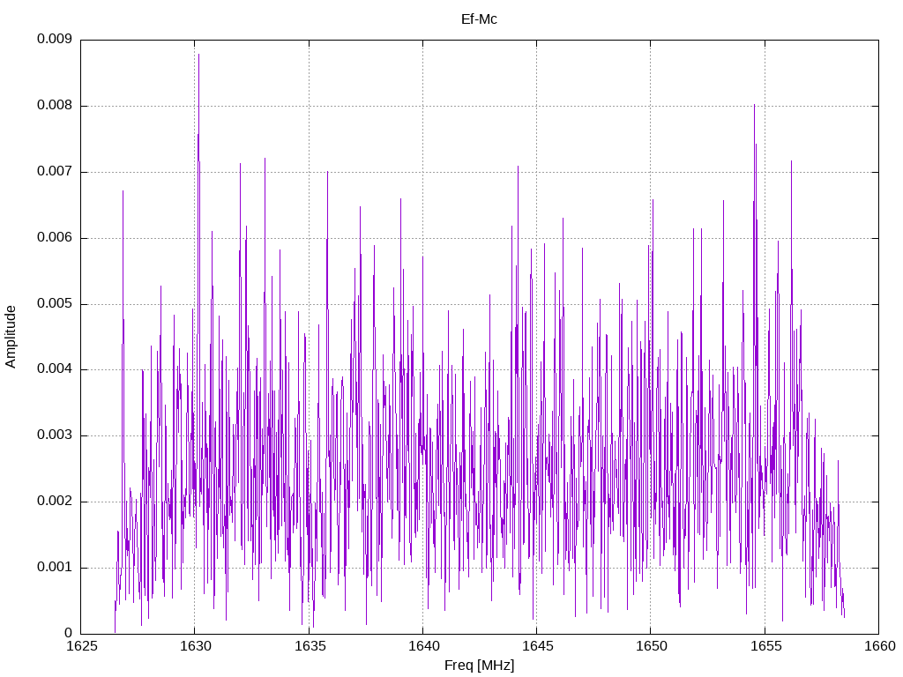The width and height of the screenshot is (903, 677).
Task: Select the plot title 'Ef-Mc'
Action: point(479,19)
